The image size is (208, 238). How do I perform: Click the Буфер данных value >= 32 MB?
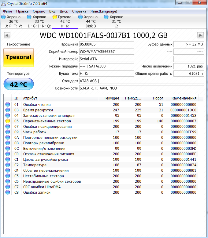coord(189,44)
